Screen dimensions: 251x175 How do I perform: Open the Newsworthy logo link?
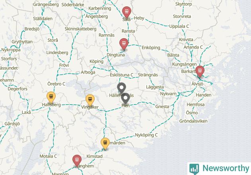[x=219, y=168]
